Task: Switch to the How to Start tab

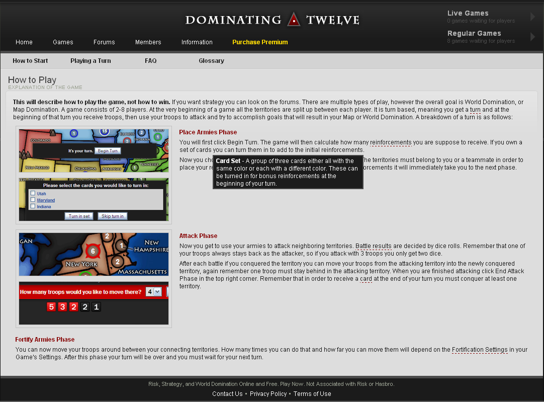Action: tap(30, 61)
